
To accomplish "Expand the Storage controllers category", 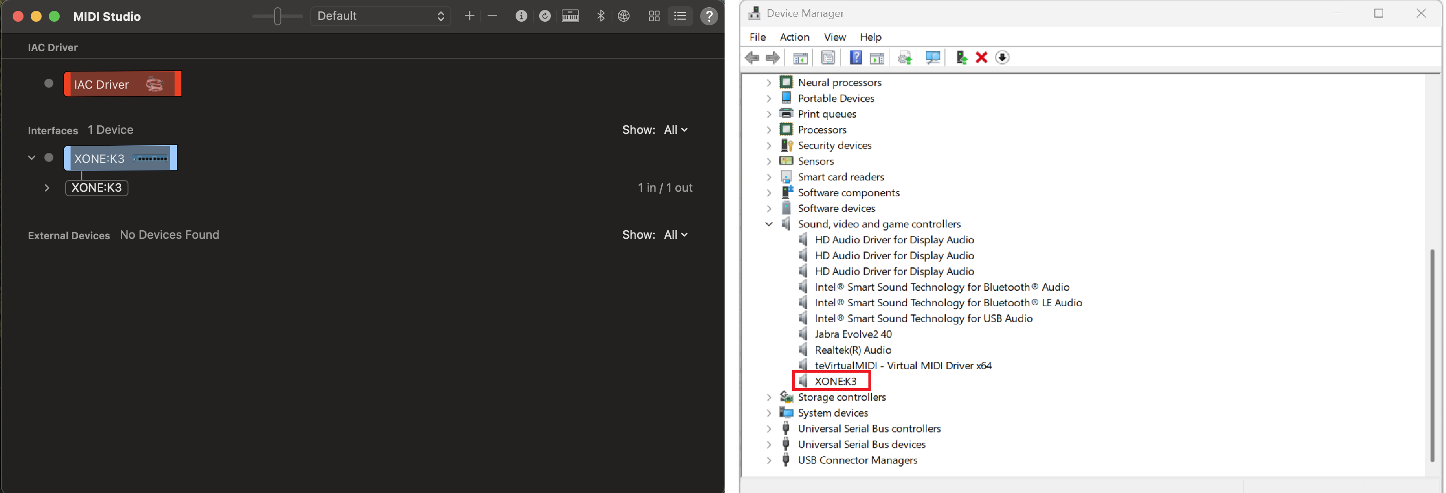I will pos(769,397).
